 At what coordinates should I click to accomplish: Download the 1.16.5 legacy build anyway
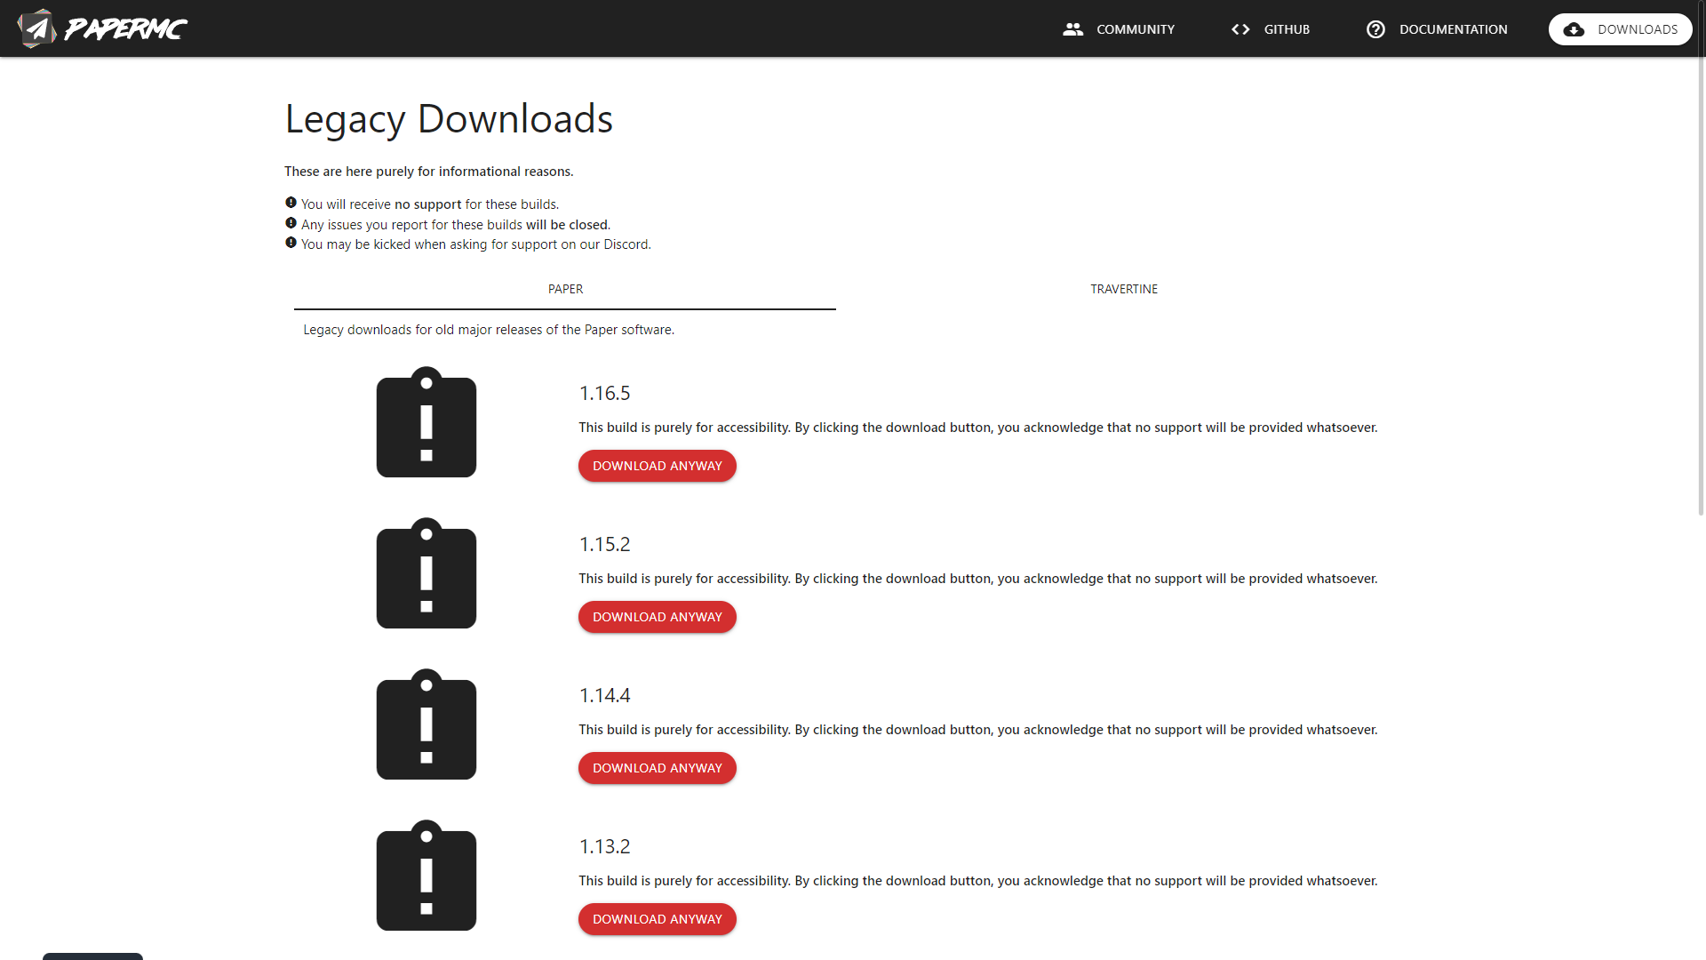(657, 466)
